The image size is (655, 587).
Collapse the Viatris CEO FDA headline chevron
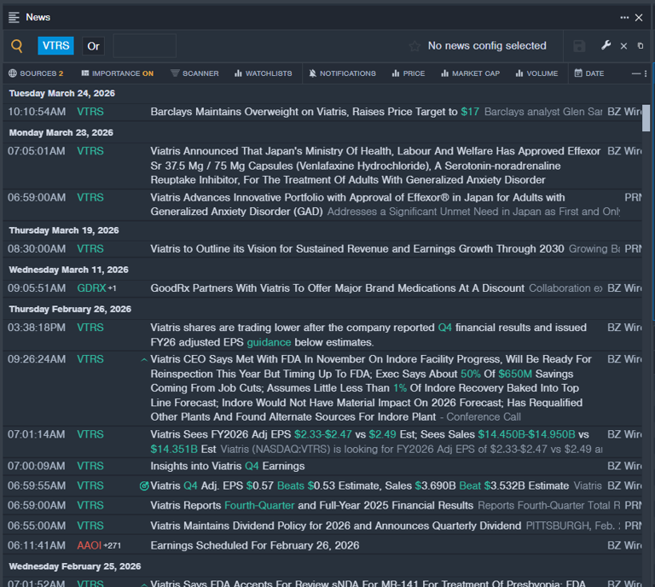pyautogui.click(x=144, y=360)
